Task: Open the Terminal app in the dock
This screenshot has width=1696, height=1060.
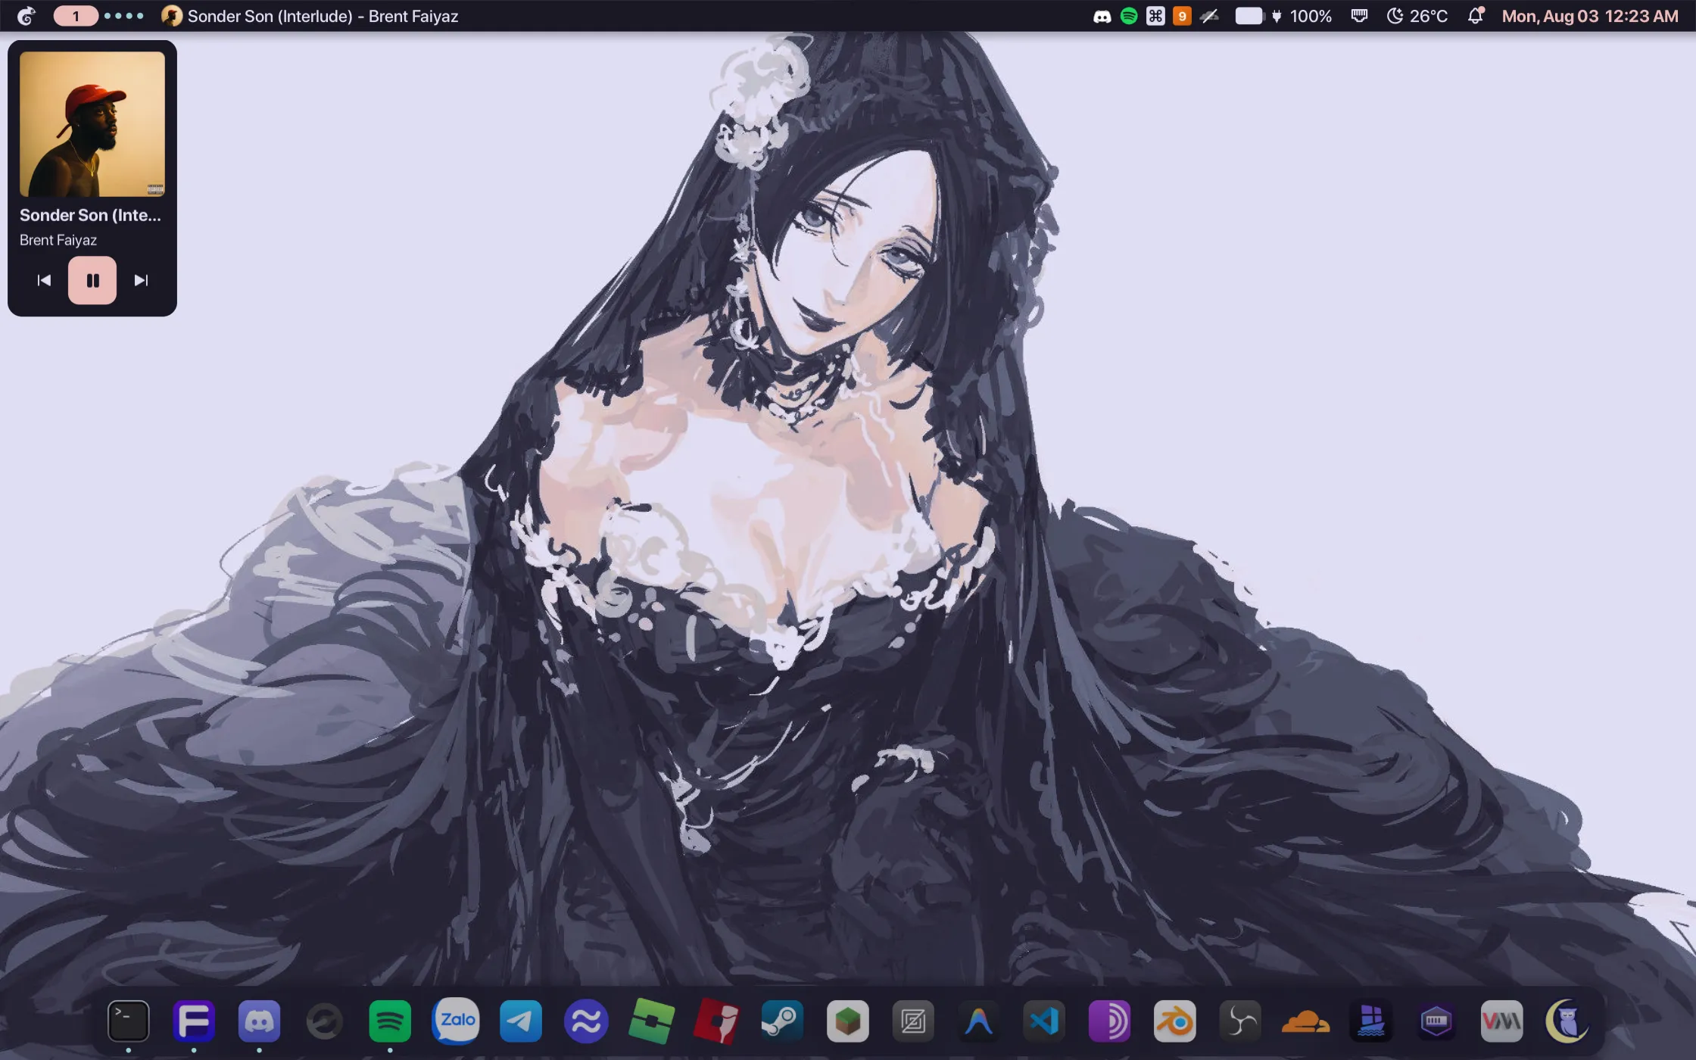Action: (x=129, y=1021)
